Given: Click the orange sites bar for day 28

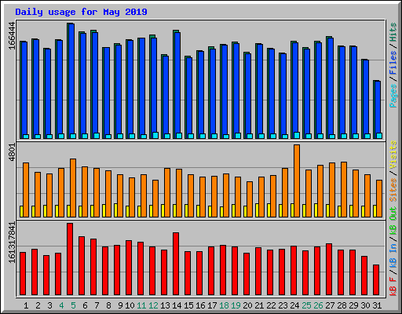Looking at the screenshot, I should (344, 189).
